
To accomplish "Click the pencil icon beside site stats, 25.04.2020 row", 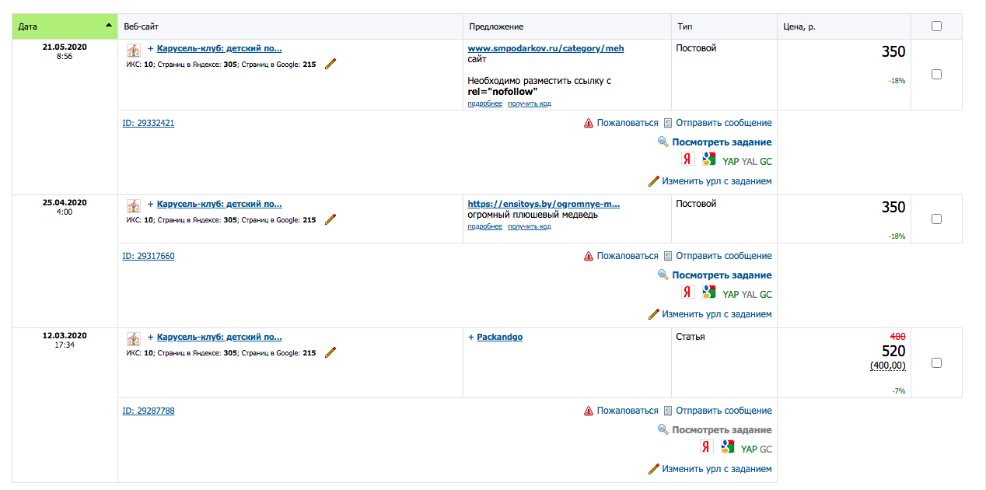I will coord(330,220).
